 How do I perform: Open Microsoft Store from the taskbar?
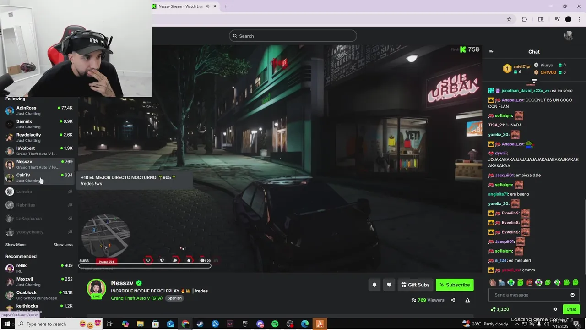[155, 324]
